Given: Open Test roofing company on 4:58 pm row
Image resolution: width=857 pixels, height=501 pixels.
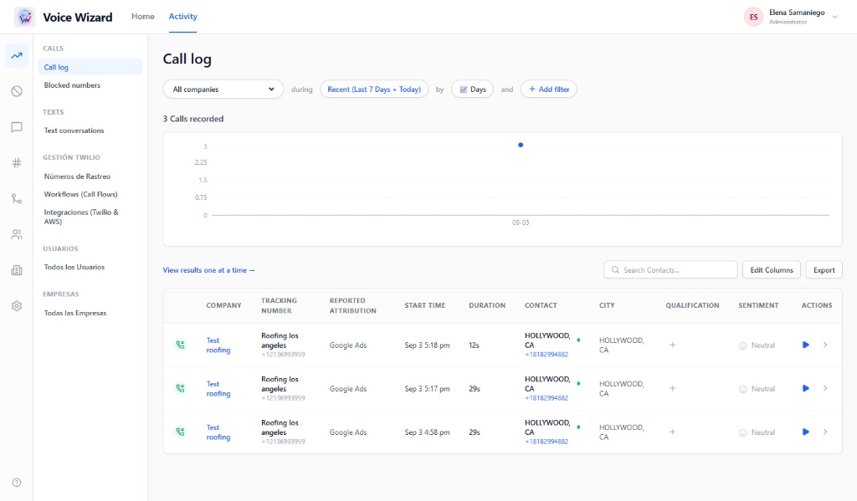Looking at the screenshot, I should click(x=218, y=432).
